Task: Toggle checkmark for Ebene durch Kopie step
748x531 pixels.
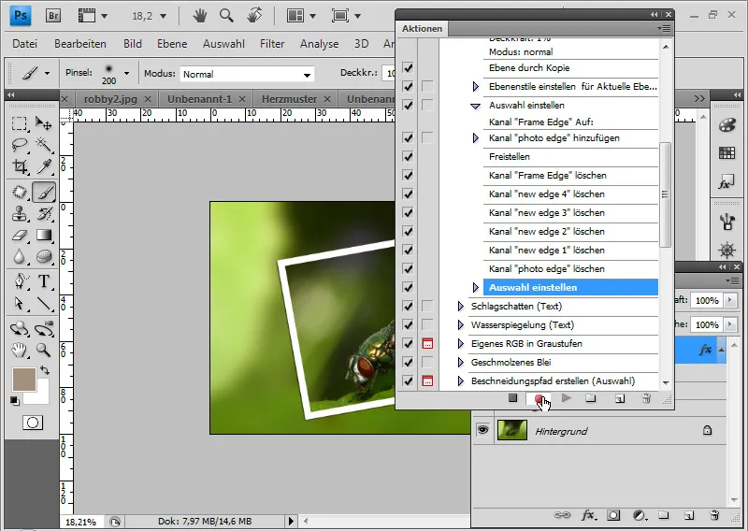Action: point(408,67)
